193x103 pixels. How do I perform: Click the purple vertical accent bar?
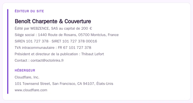(8, 51)
